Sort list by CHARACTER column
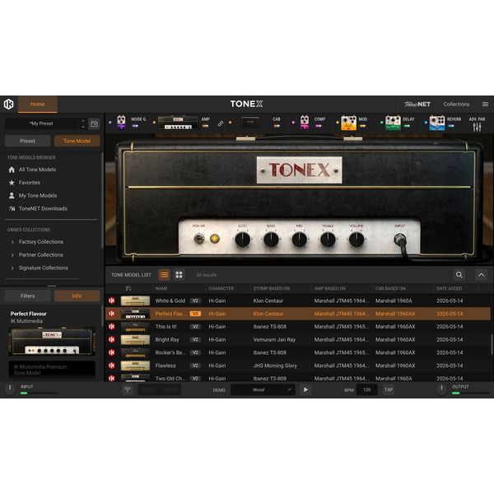This screenshot has height=494, width=494. [x=221, y=289]
